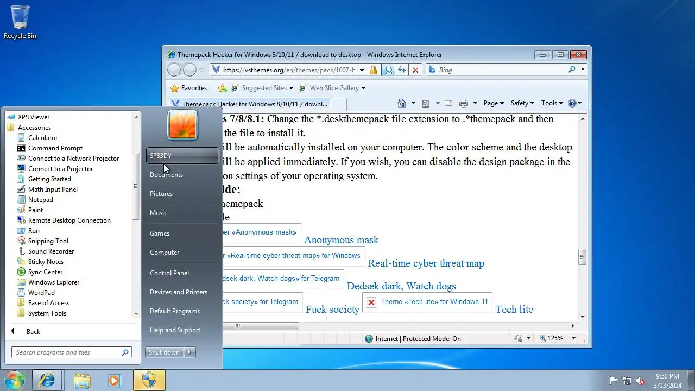695x391 pixels.
Task: Click the Action Center flag tray icon
Action: click(x=614, y=381)
